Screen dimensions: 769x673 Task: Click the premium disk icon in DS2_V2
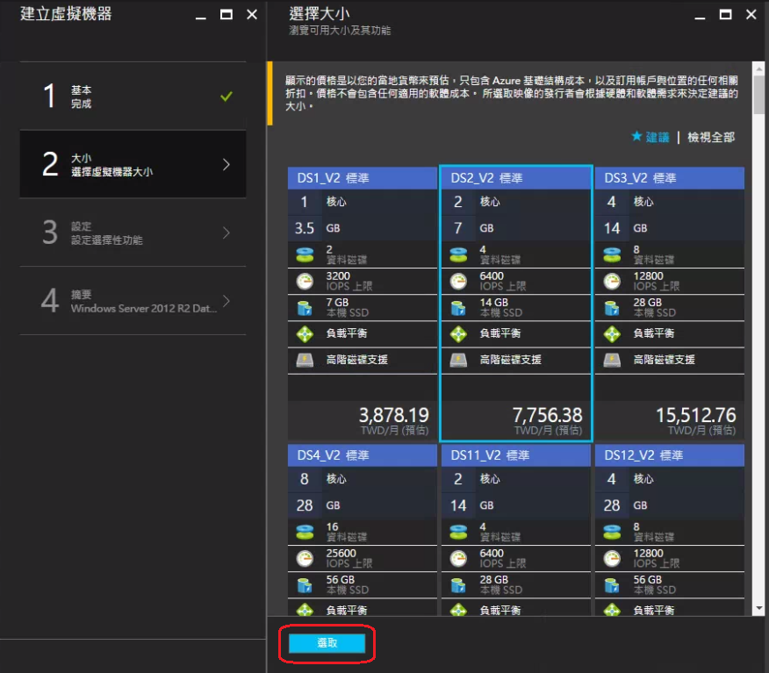(458, 361)
